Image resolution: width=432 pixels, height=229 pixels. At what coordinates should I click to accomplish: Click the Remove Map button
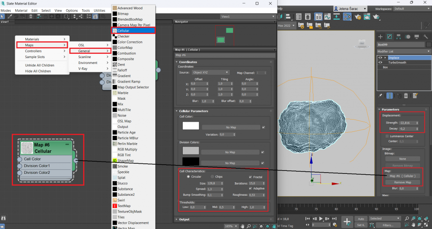[x=402, y=182]
